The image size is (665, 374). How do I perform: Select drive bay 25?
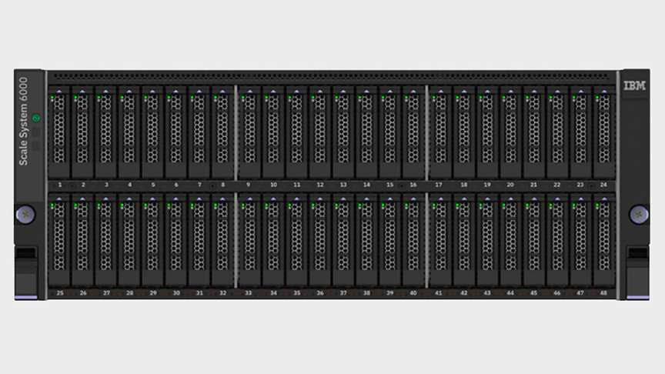[x=59, y=241]
